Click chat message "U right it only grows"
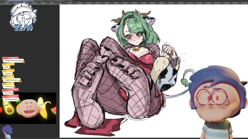The image size is (248, 139). 12,80
